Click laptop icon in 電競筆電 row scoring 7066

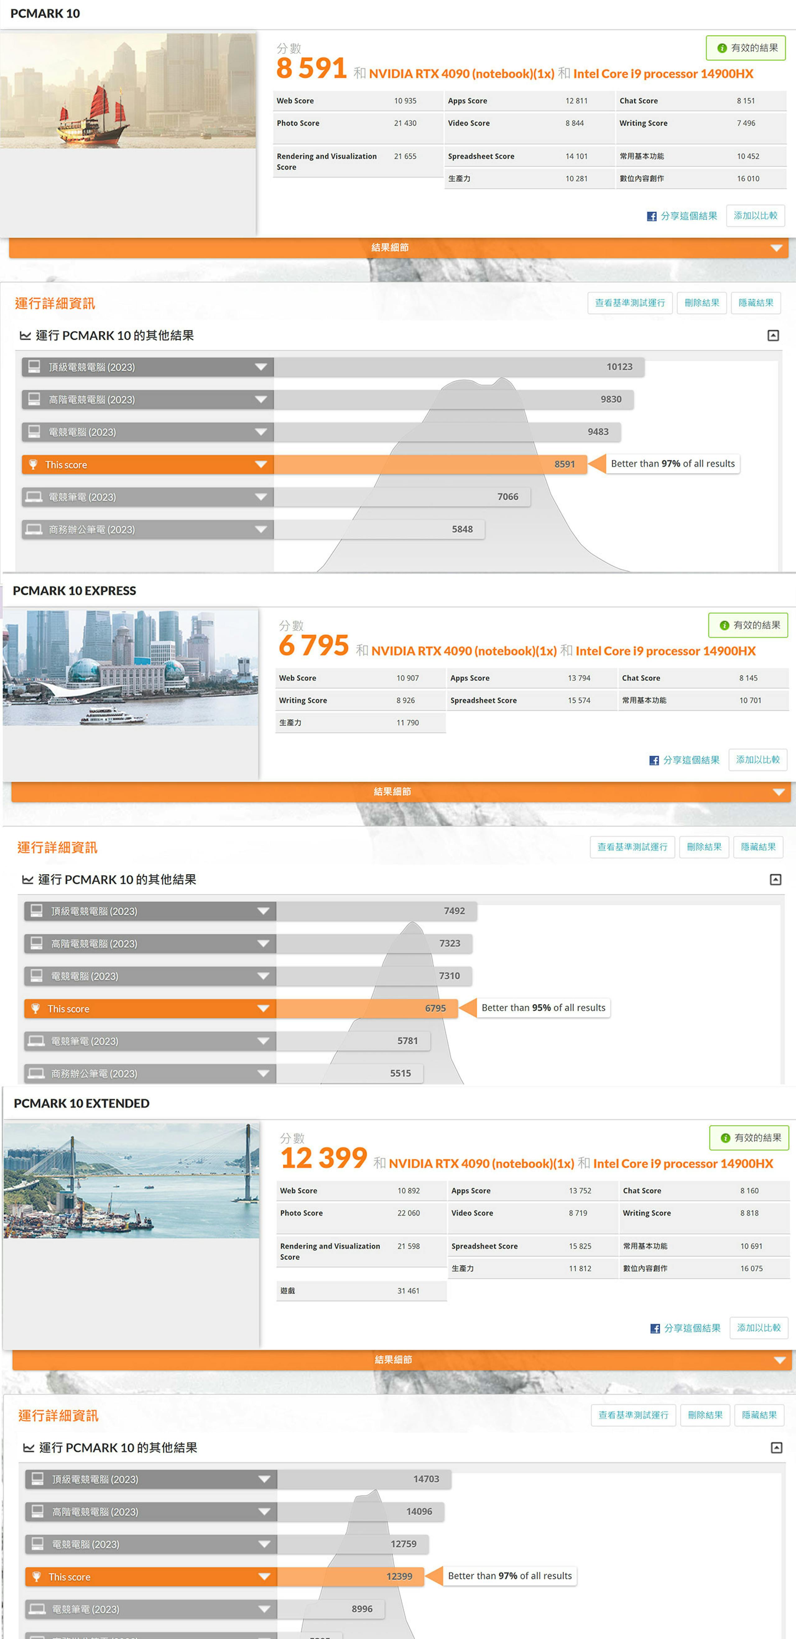(x=34, y=497)
